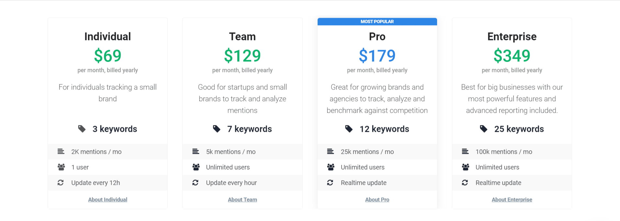This screenshot has height=221, width=620.
Task: Open the About Team link
Action: pos(242,200)
